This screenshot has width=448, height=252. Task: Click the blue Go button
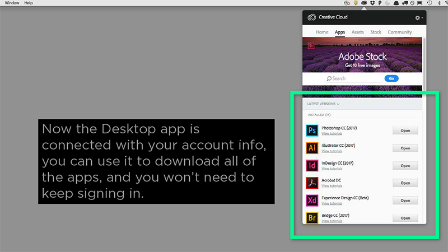391,78
